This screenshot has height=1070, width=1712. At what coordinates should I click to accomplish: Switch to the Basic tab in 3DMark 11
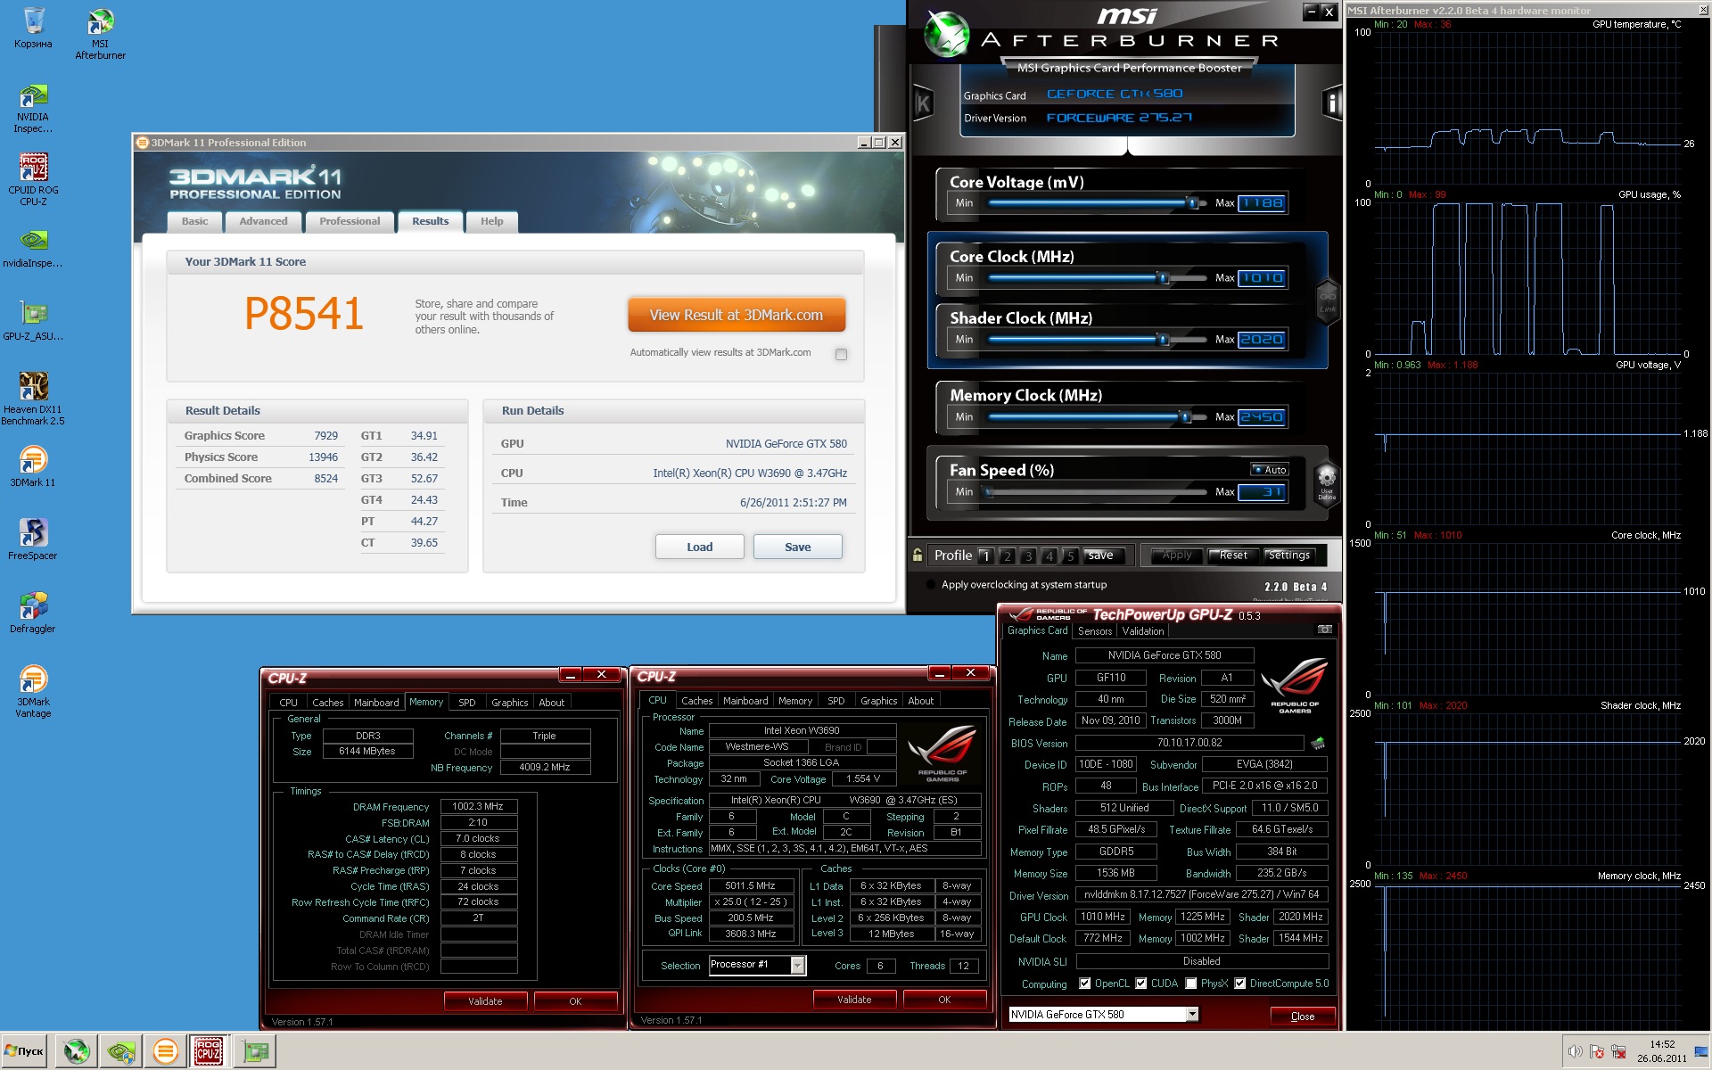coord(194,221)
